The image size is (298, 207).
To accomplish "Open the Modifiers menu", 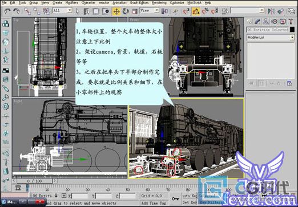I will (72, 3).
